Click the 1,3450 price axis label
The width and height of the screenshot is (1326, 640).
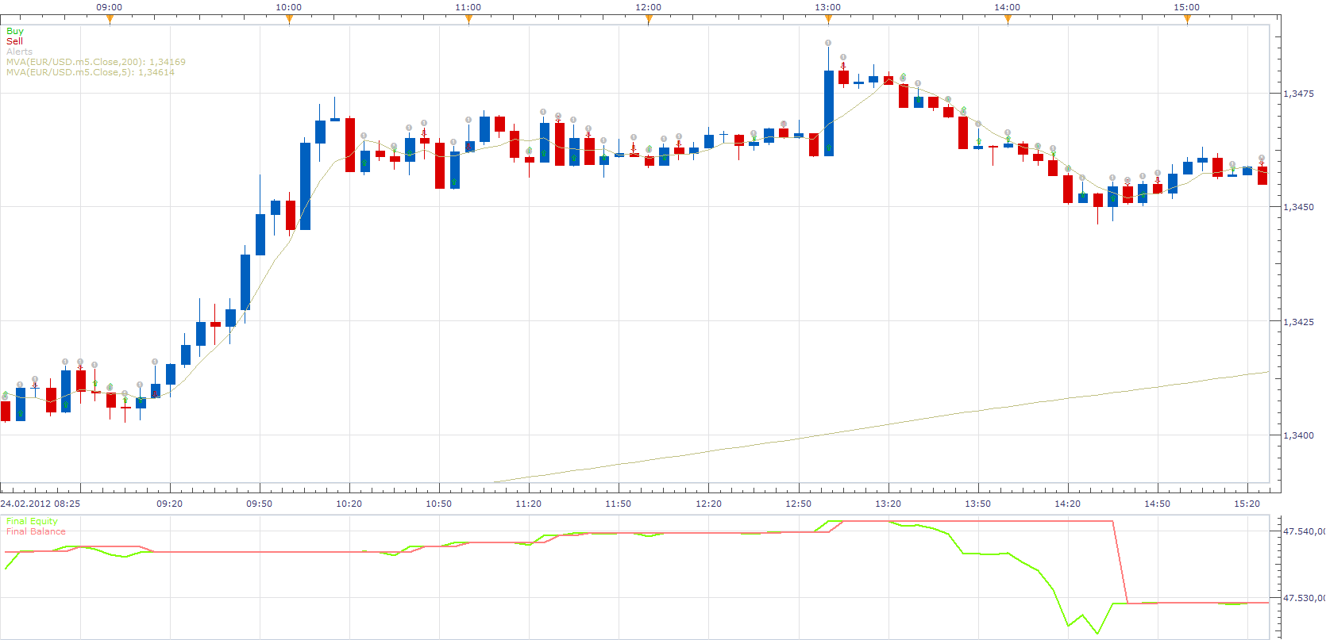(x=1298, y=207)
